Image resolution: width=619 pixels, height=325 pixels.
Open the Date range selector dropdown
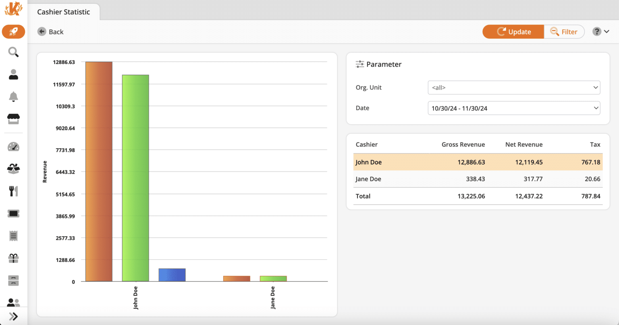pyautogui.click(x=513, y=108)
